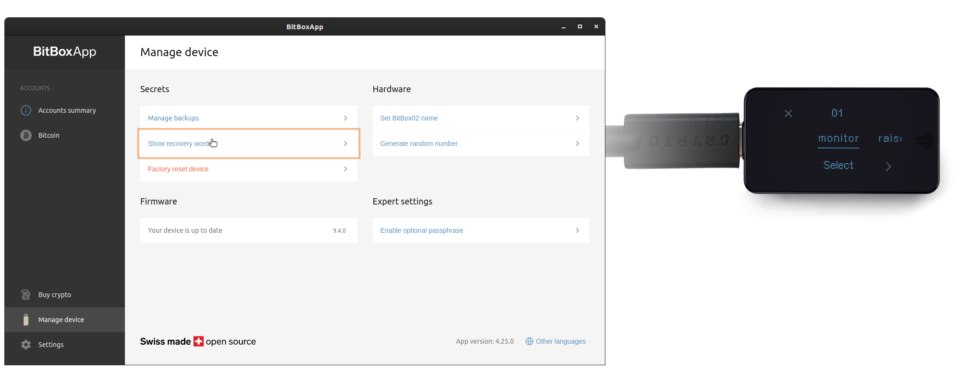Click the Buy crypto coins icon

tap(26, 295)
